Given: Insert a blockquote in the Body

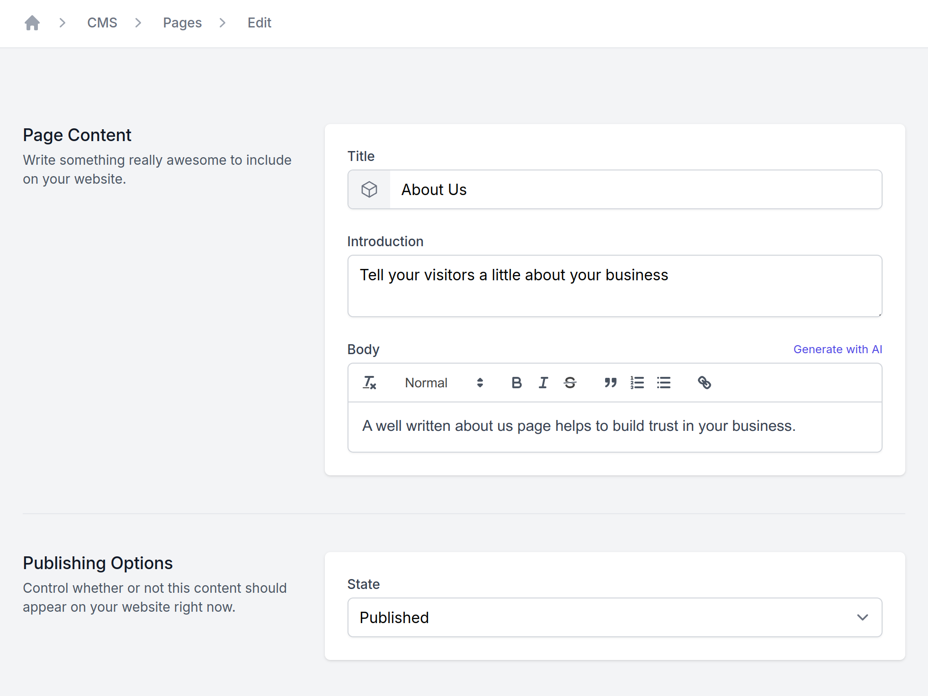Looking at the screenshot, I should click(x=610, y=383).
